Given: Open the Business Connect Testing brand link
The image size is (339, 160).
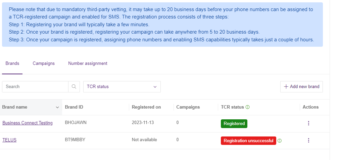Looking at the screenshot, I should (x=28, y=123).
